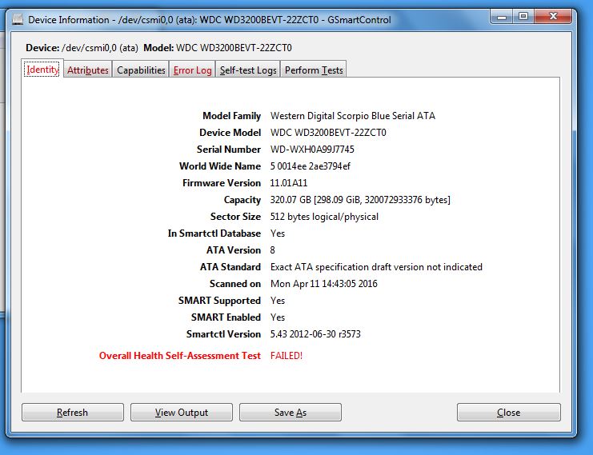
Task: Click the SMART Enabled Yes value
Action: point(278,317)
